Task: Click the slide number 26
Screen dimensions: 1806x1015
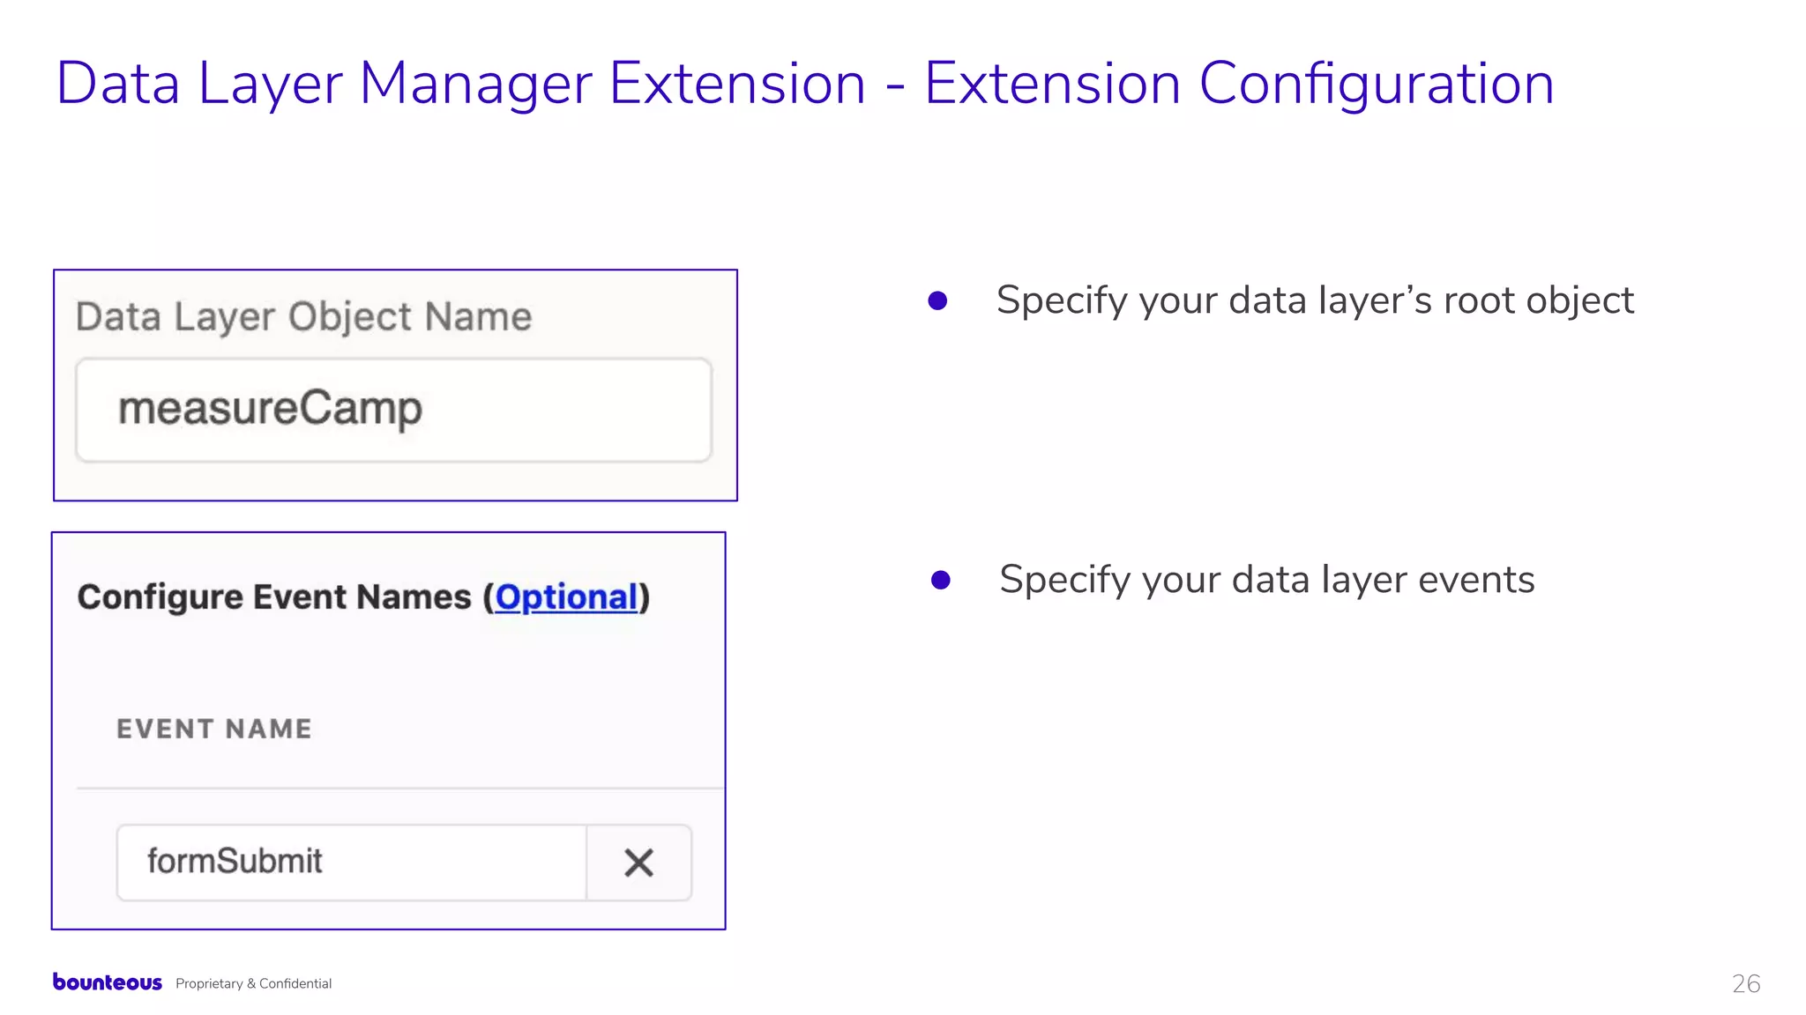Action: pyautogui.click(x=1746, y=983)
